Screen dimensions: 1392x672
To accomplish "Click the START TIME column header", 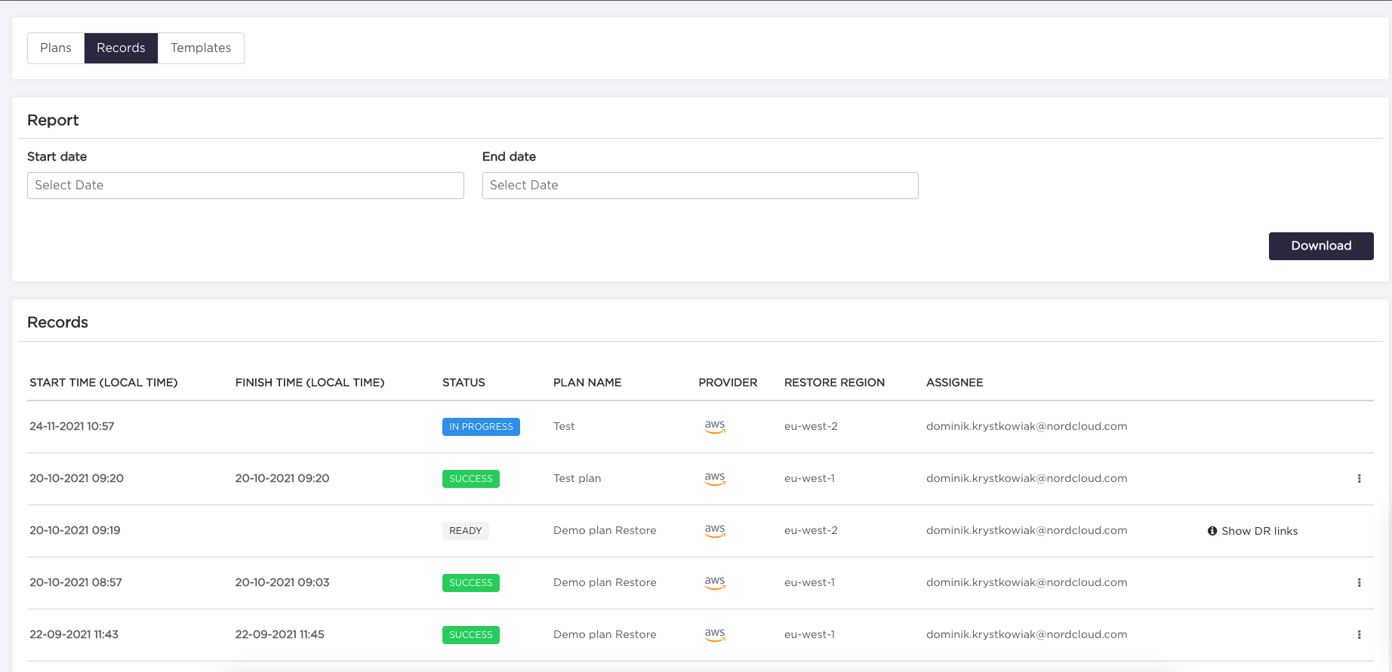I will pyautogui.click(x=103, y=382).
